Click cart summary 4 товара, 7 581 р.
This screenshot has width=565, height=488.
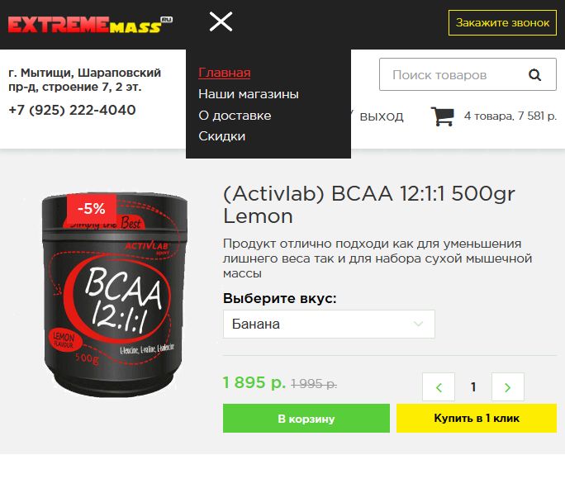pos(510,116)
